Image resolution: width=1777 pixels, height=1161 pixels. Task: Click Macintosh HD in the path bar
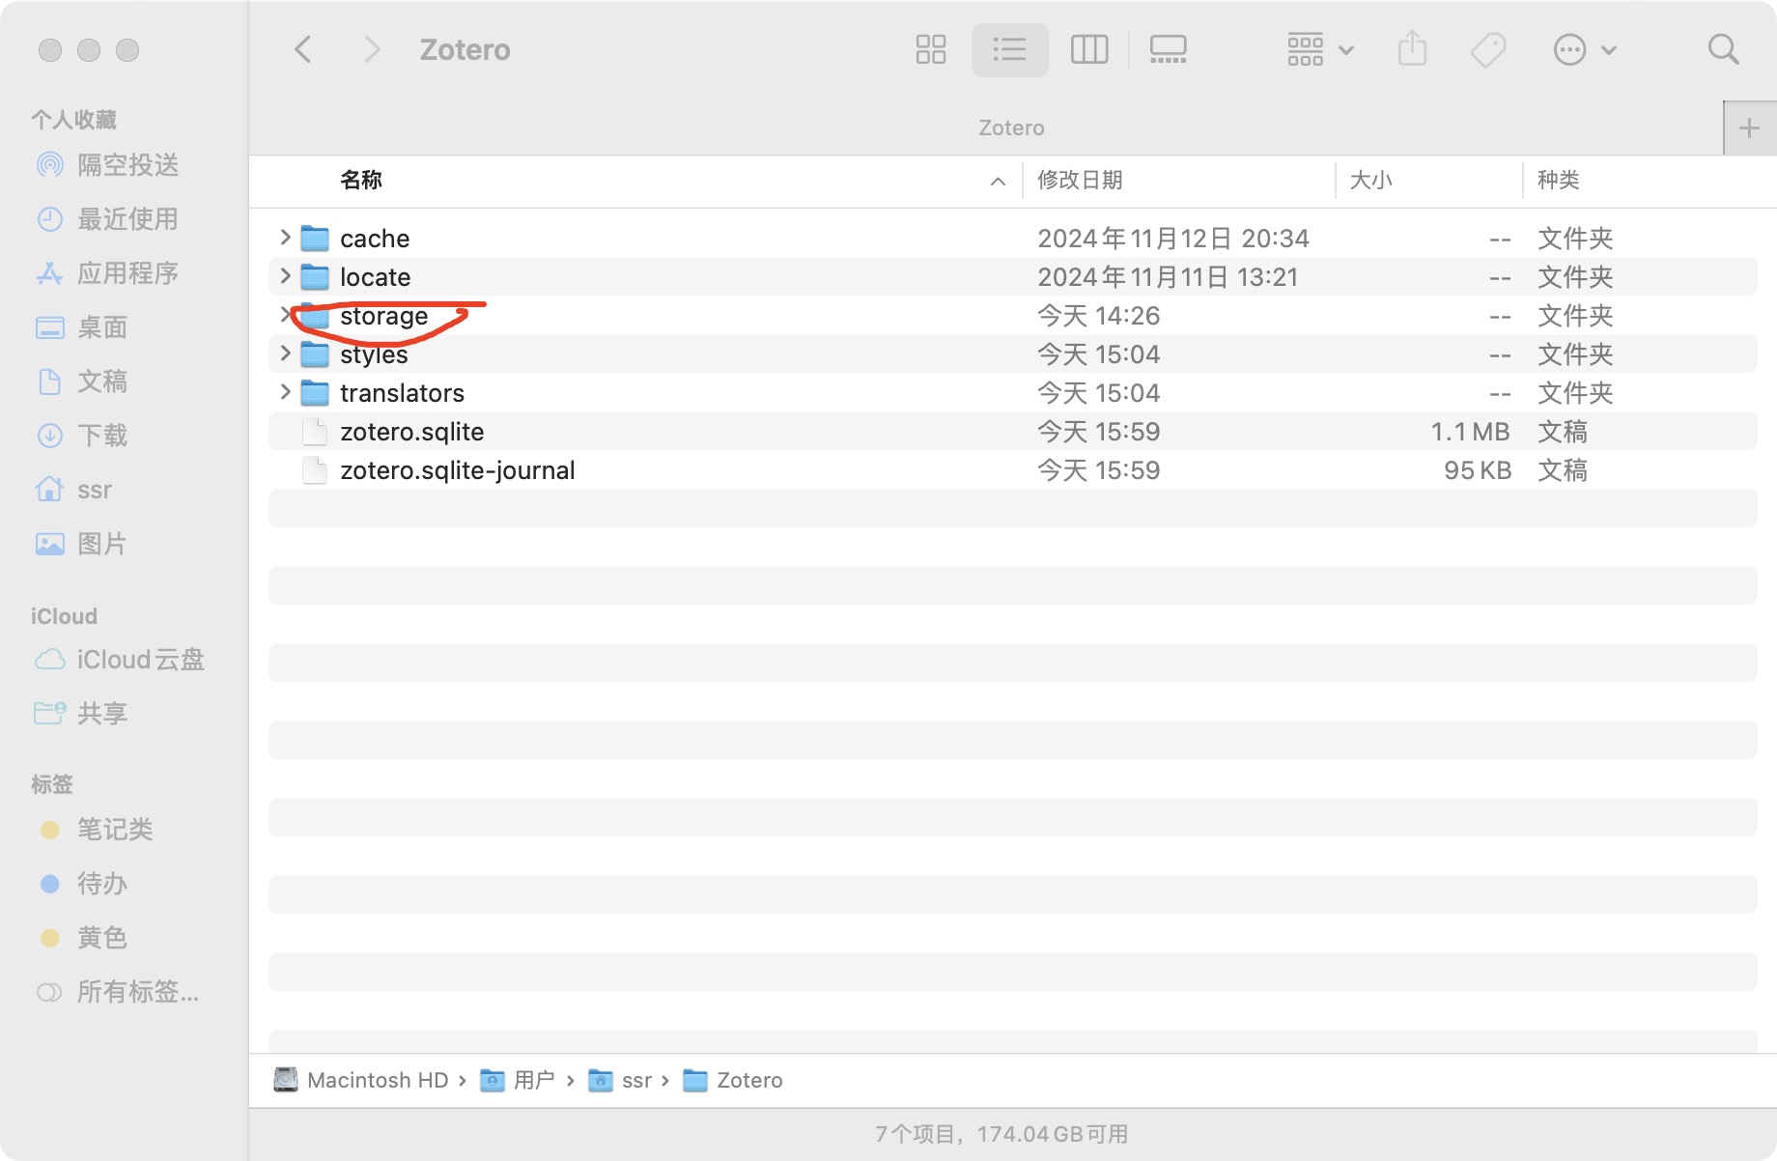(361, 1080)
